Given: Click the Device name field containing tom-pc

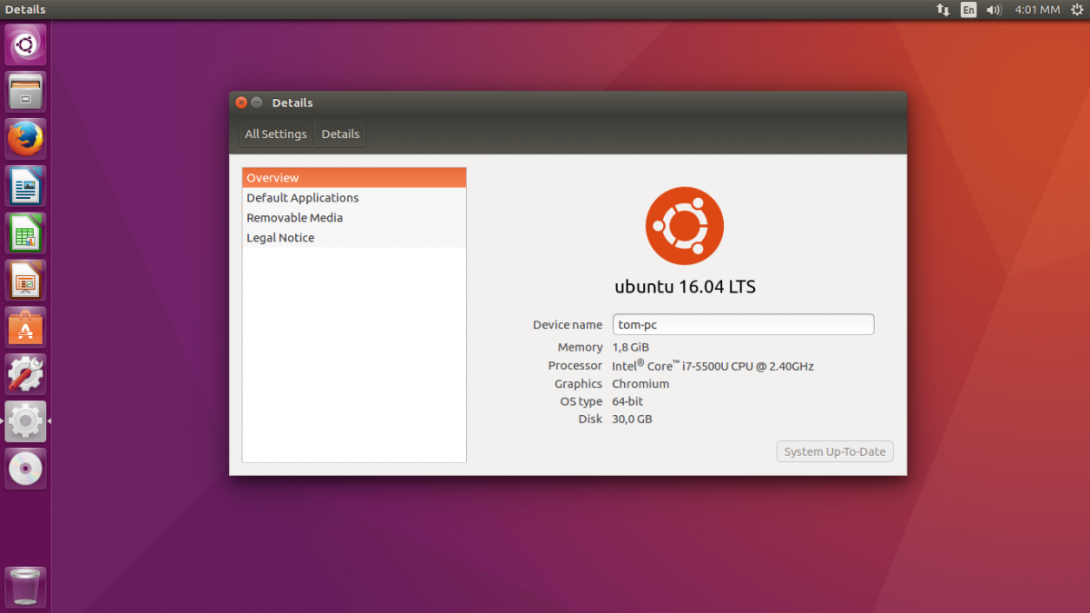Looking at the screenshot, I should pos(743,324).
